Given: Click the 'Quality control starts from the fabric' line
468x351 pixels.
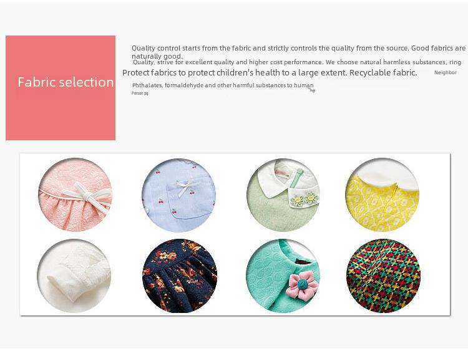Looking at the screenshot, I should click(298, 52).
